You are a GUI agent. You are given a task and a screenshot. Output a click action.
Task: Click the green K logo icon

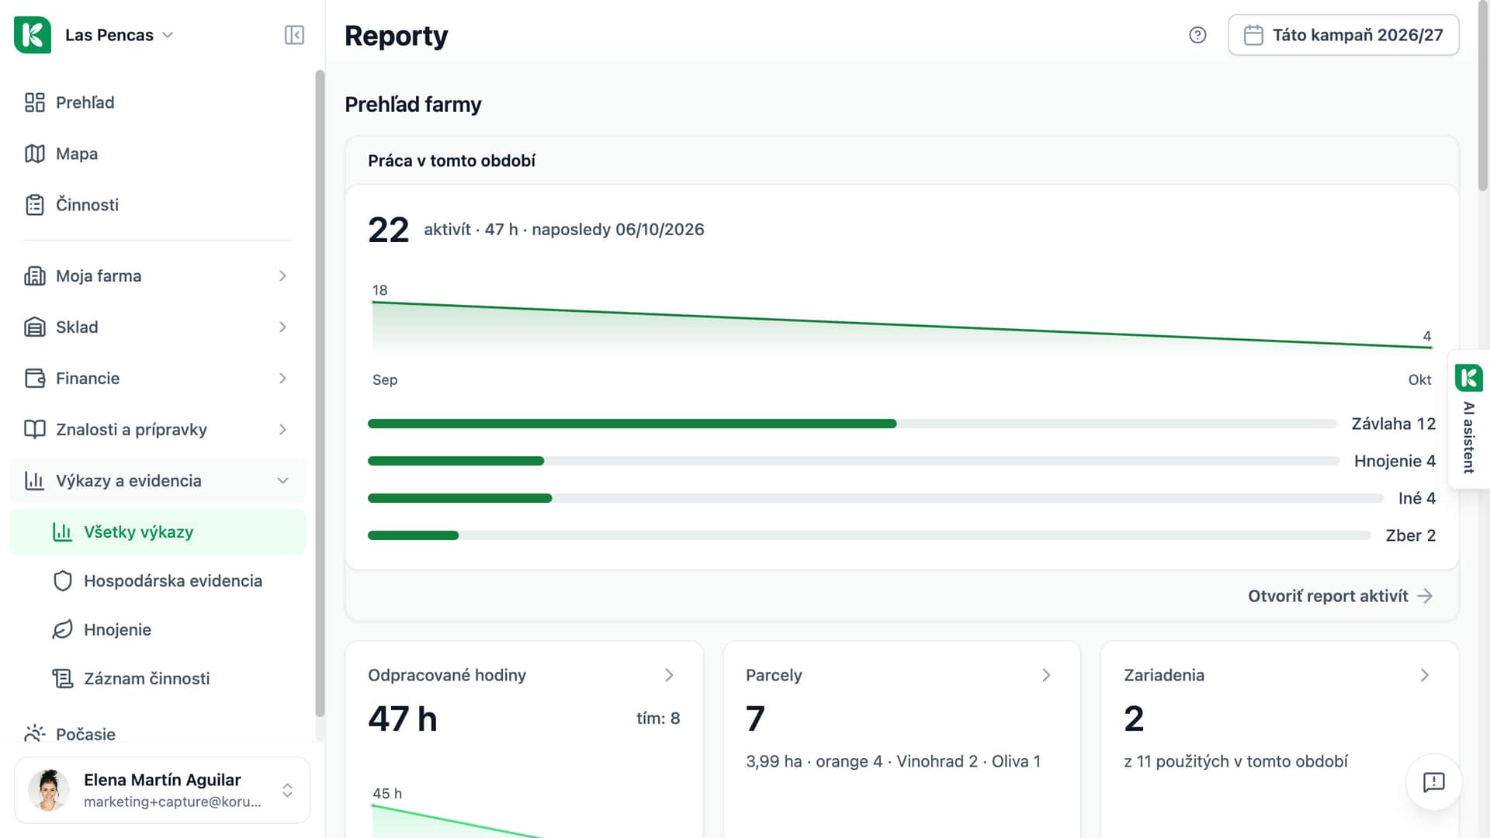coord(33,35)
